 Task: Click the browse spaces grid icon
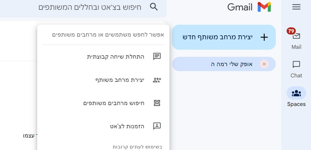(157, 103)
